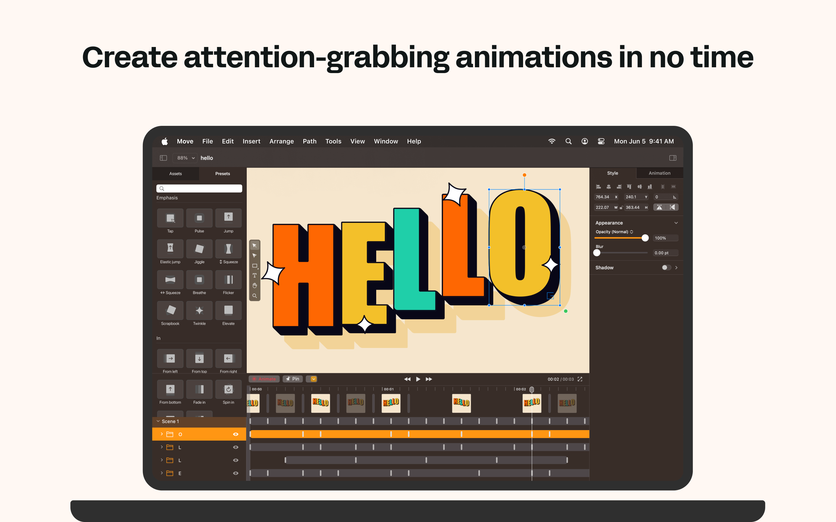836x522 pixels.
Task: Click the flip horizontal icon
Action: point(659,207)
